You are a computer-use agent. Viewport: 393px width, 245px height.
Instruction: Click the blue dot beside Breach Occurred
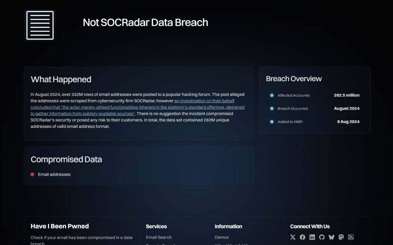click(x=272, y=108)
